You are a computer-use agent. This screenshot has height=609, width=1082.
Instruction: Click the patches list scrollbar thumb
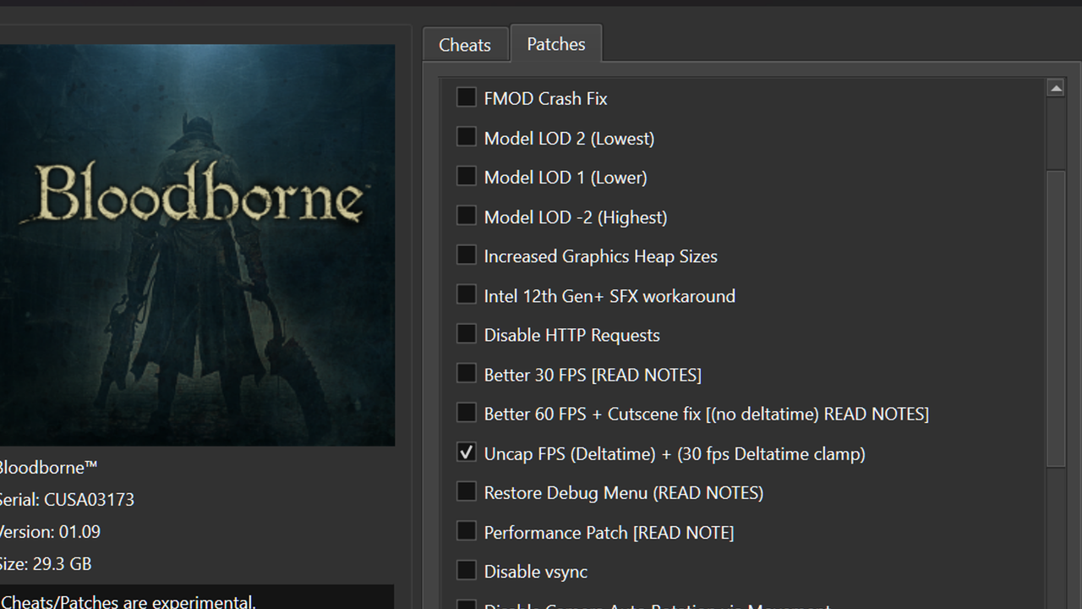pos(1055,317)
